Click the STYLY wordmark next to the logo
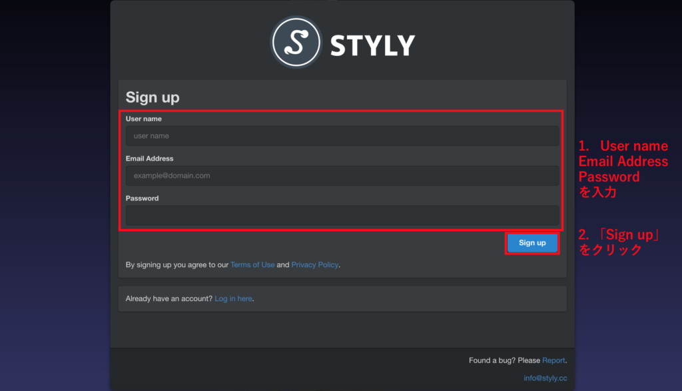This screenshot has width=682, height=391. coord(372,45)
